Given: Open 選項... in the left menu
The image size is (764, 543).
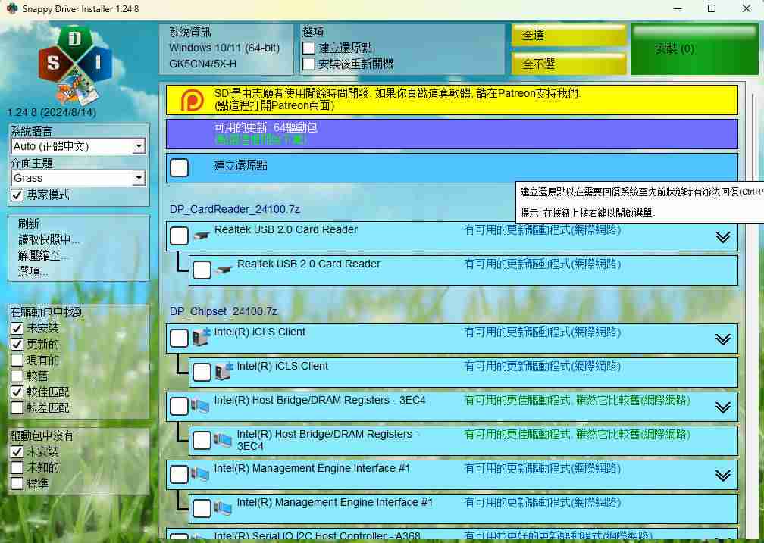Looking at the screenshot, I should [33, 271].
